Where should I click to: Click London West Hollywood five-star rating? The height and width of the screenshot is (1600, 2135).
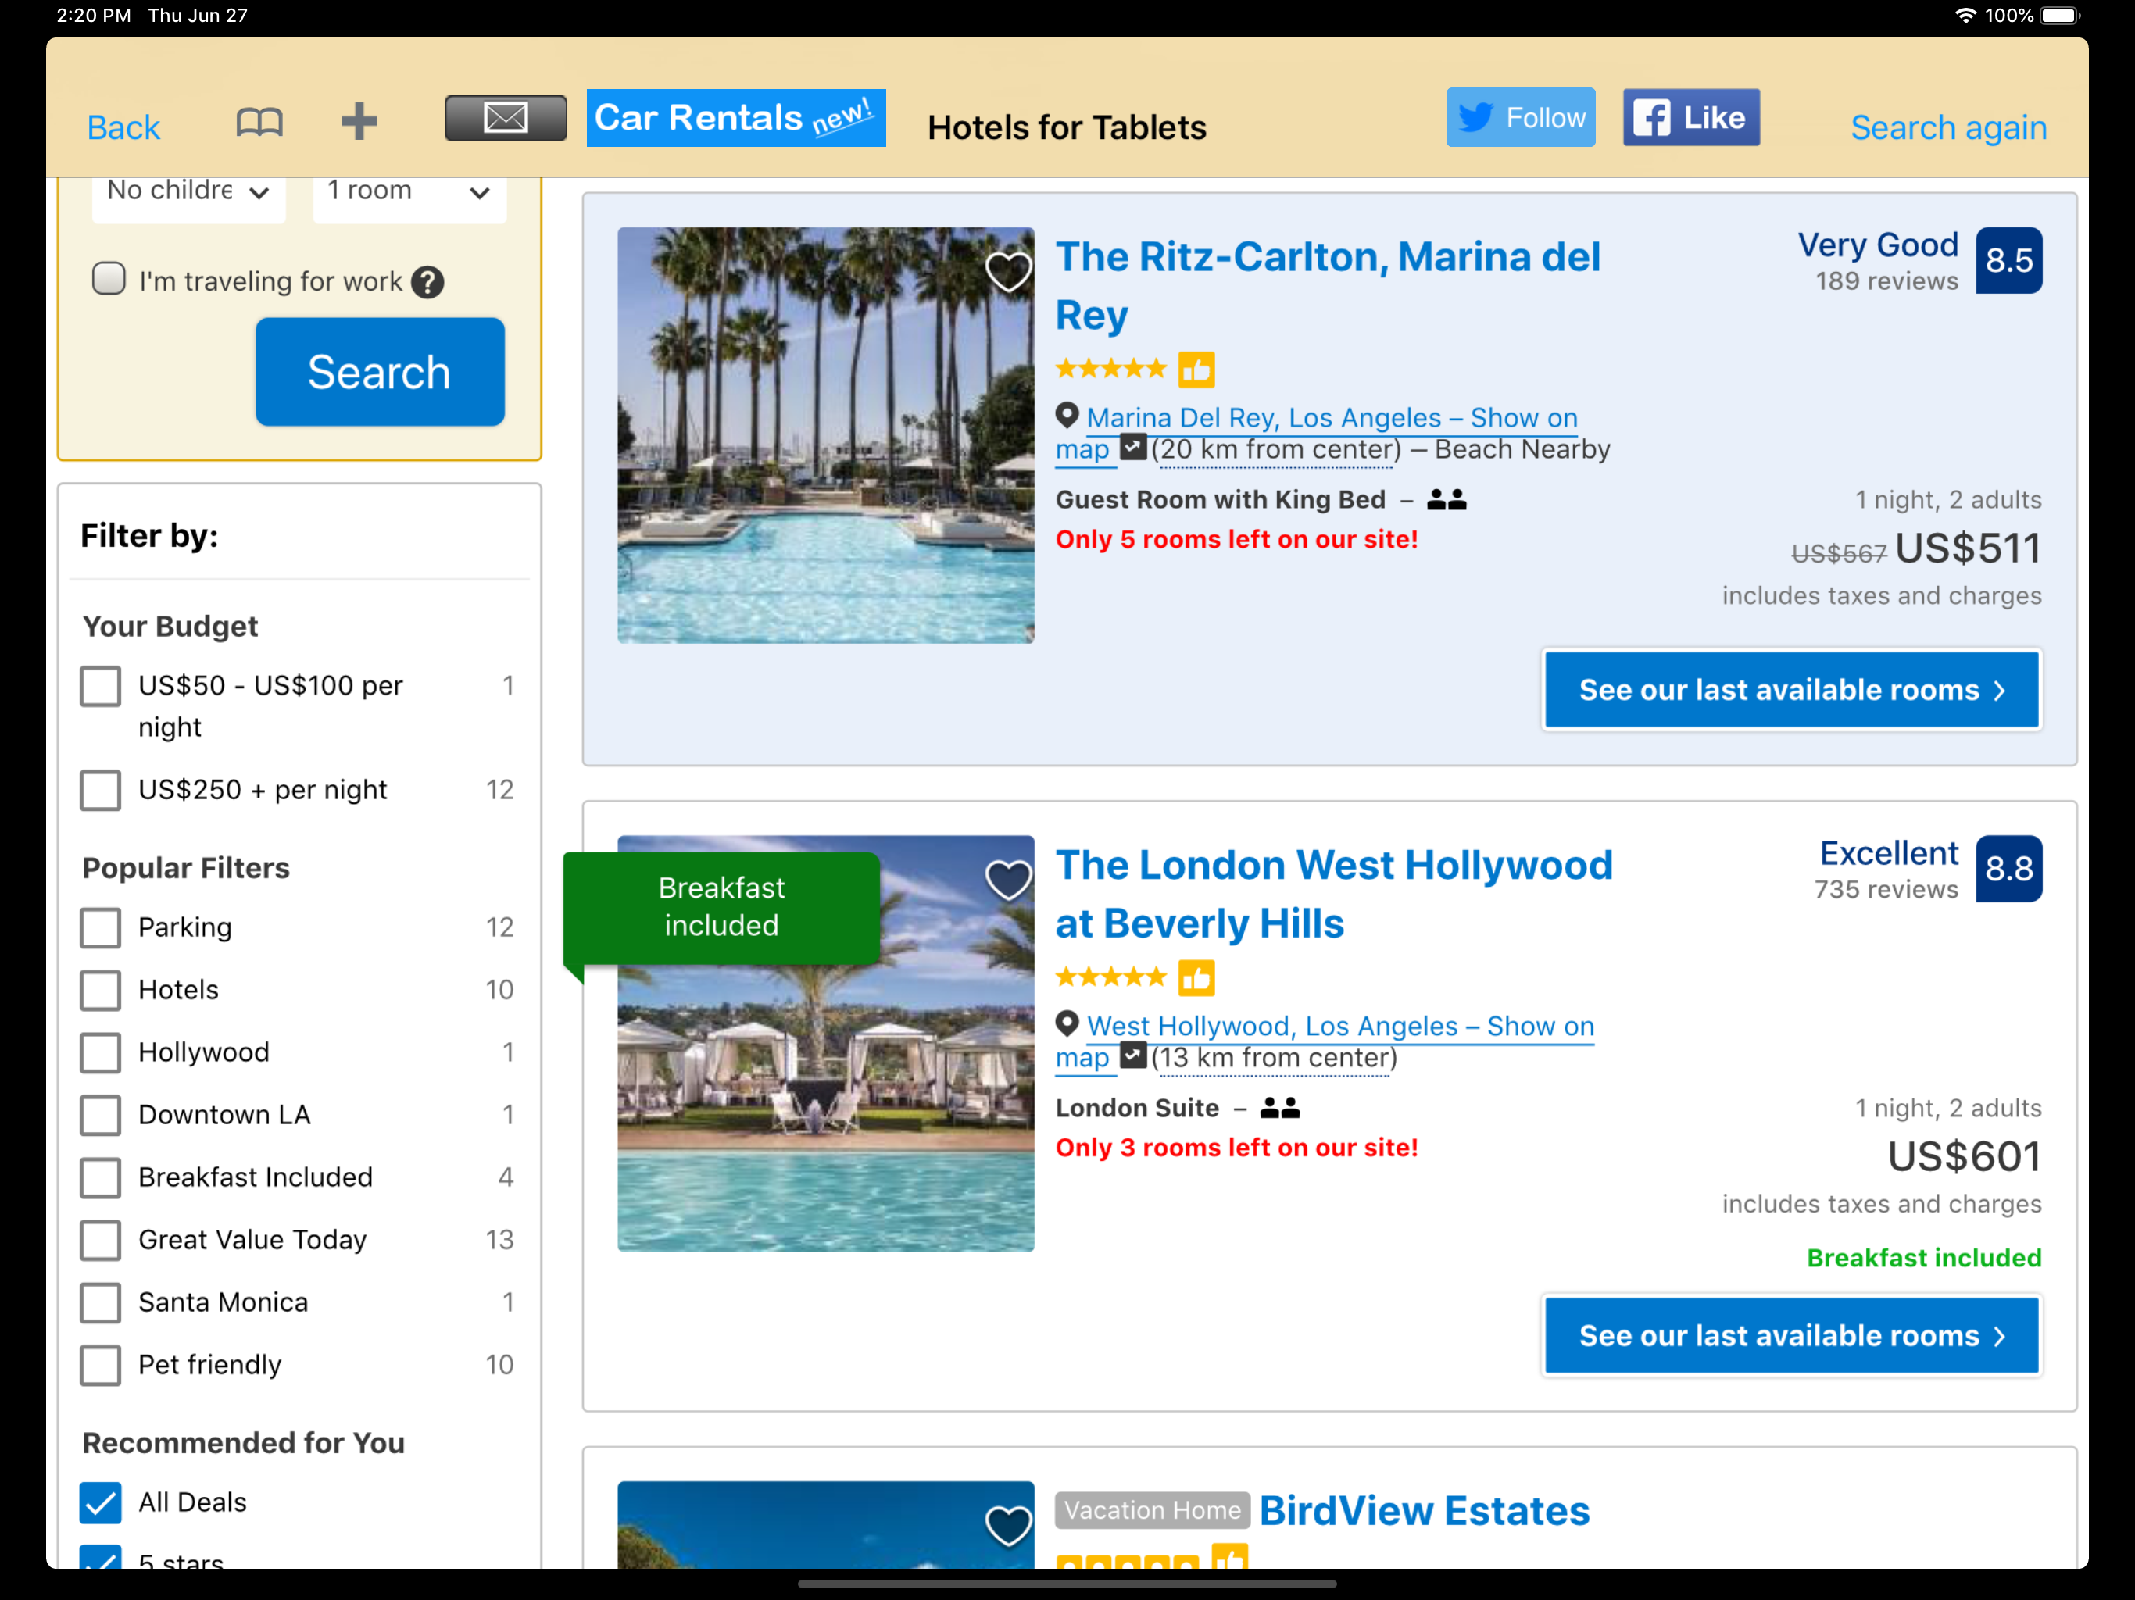(1111, 977)
